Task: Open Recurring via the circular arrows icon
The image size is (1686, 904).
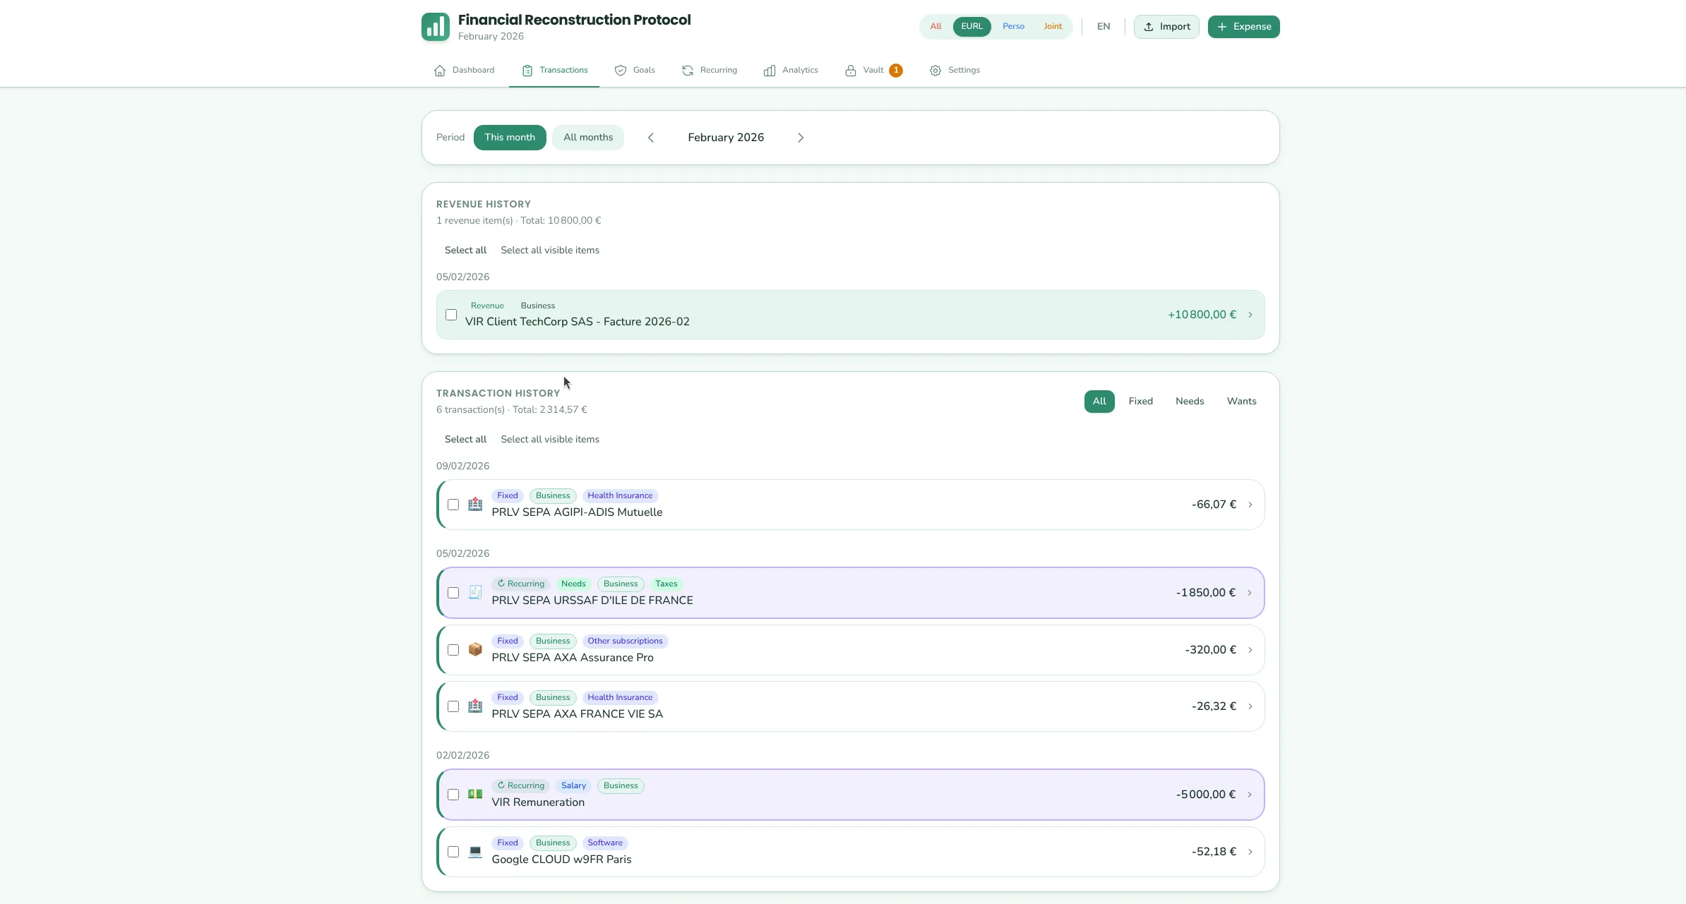Action: 687,71
